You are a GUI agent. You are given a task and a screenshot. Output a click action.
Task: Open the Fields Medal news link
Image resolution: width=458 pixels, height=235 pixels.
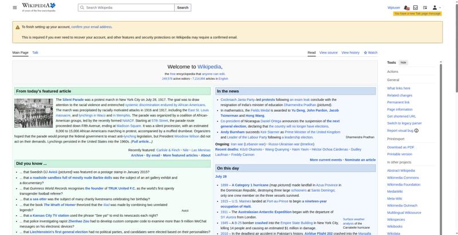(x=260, y=111)
